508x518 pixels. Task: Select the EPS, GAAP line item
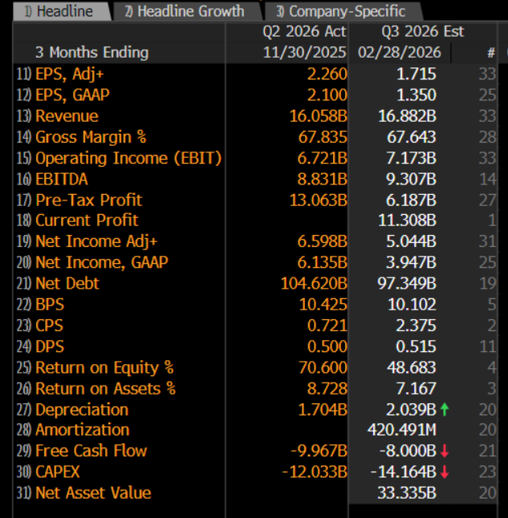[x=72, y=95]
